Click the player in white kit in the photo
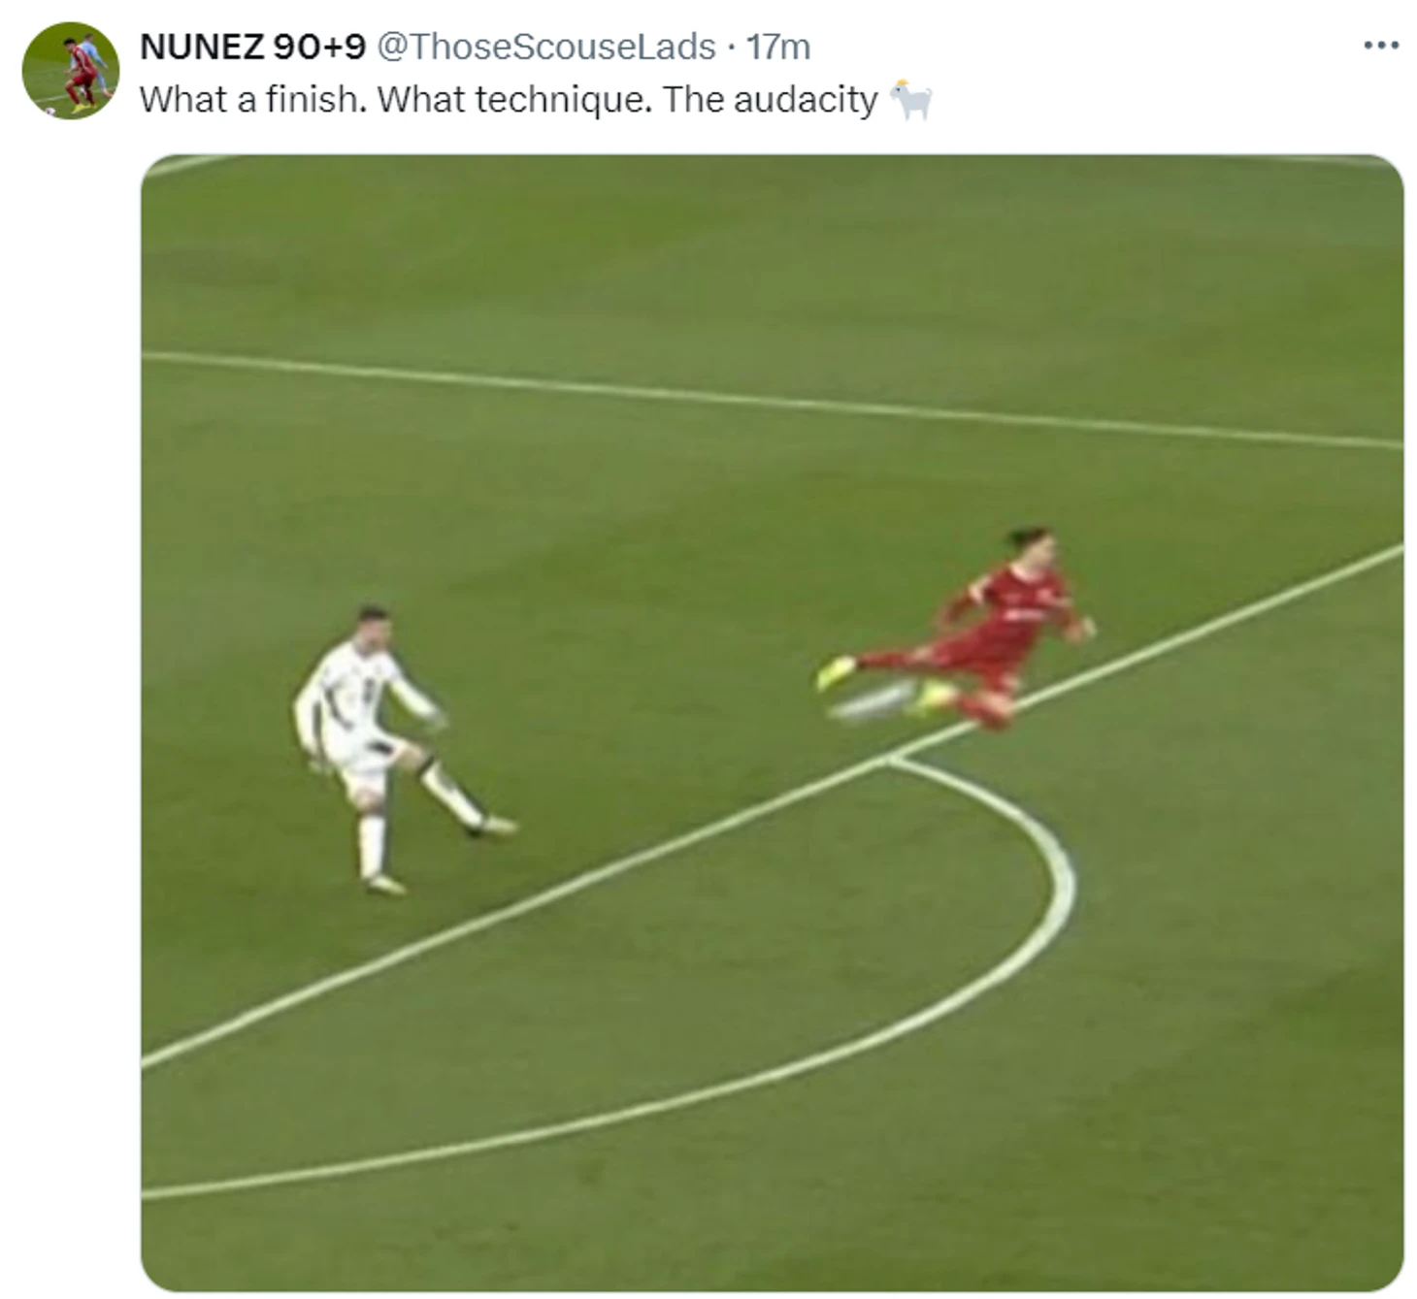Viewport: 1417px width, 1299px height. click(393, 747)
